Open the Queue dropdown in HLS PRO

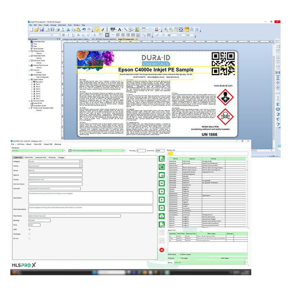tap(246, 262)
